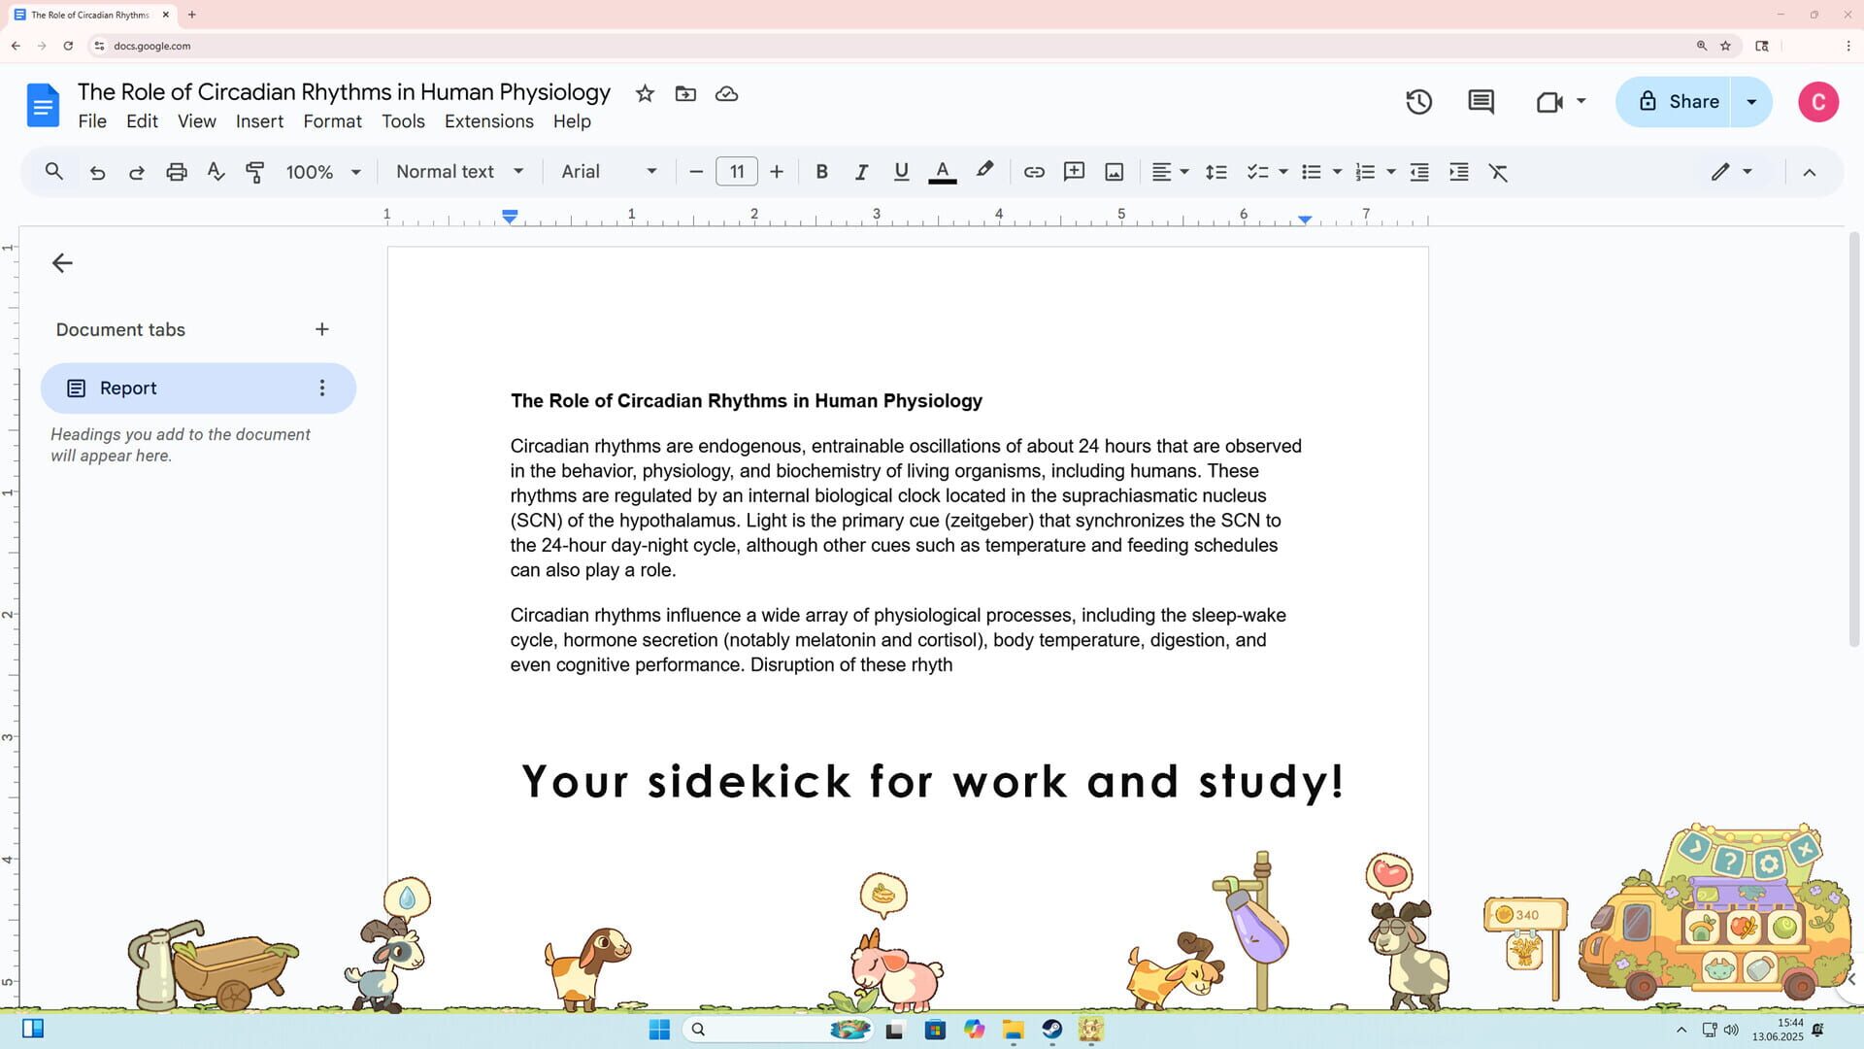This screenshot has height=1049, width=1864.
Task: Open Spelling and grammar check
Action: point(216,171)
